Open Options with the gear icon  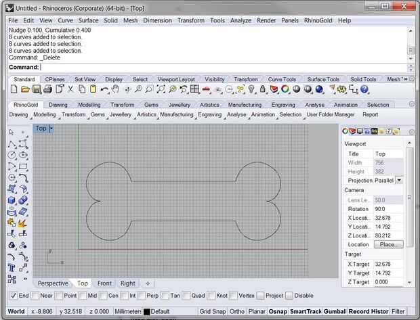pos(341,89)
